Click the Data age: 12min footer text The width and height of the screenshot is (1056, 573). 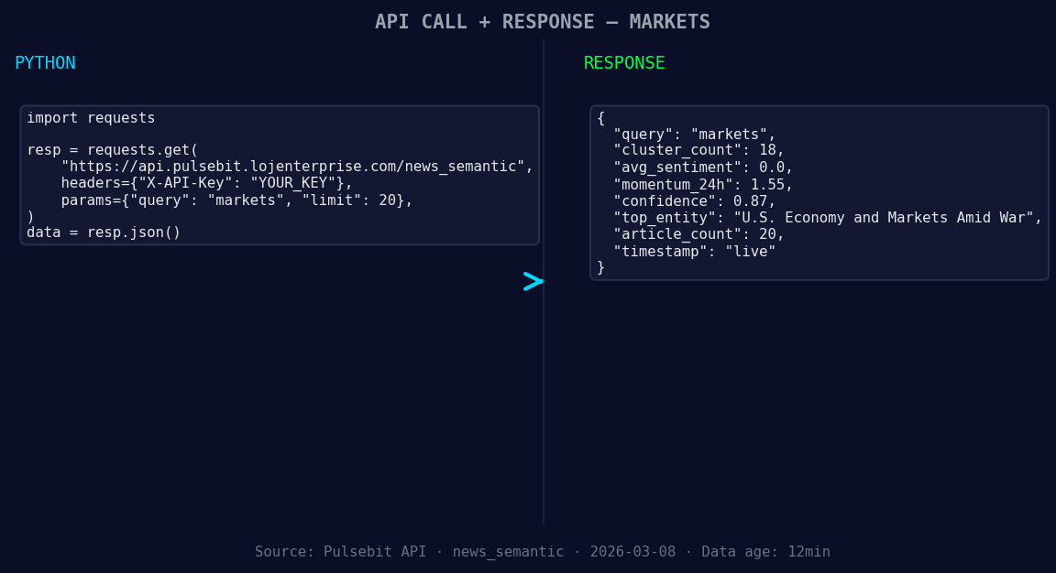click(x=764, y=551)
